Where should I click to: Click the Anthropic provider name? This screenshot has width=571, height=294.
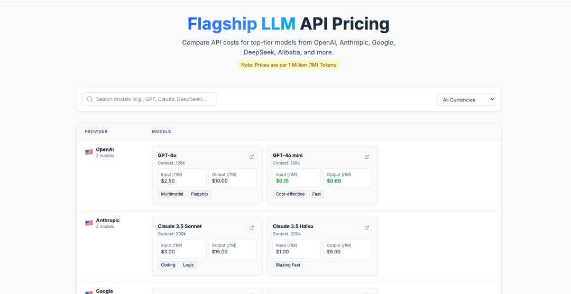(x=108, y=220)
